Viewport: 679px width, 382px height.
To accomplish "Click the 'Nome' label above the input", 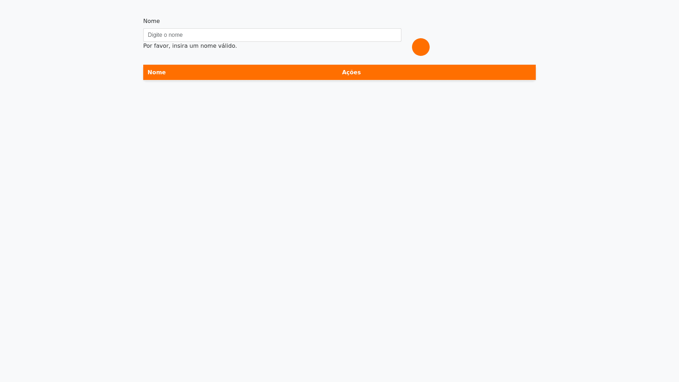I will pos(151,21).
